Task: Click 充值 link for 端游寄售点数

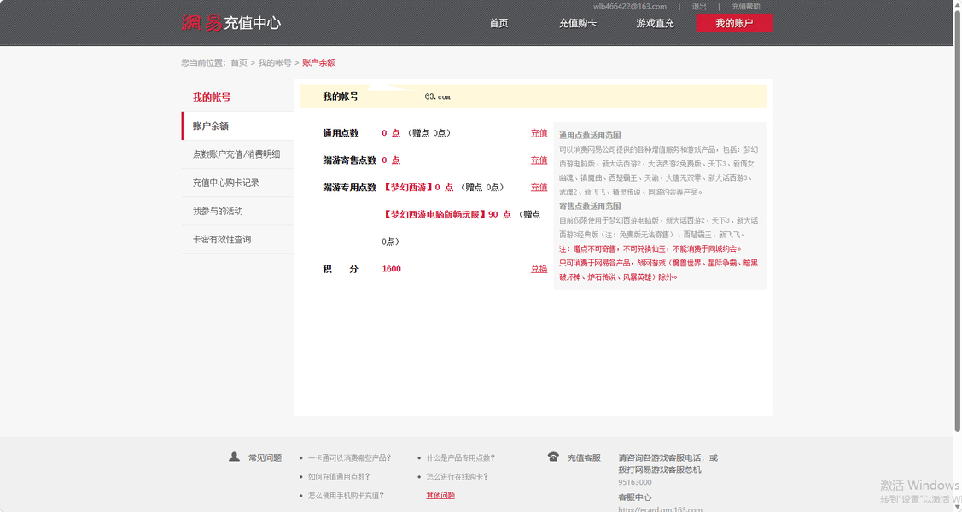Action: [539, 160]
